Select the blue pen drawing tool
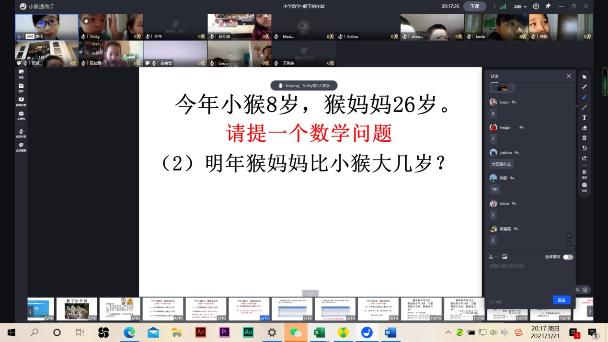Viewport: 608px width, 342px height. point(584,97)
